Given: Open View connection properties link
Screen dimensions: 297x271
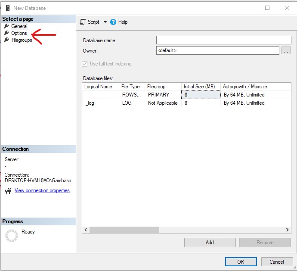Looking at the screenshot, I should (x=42, y=190).
